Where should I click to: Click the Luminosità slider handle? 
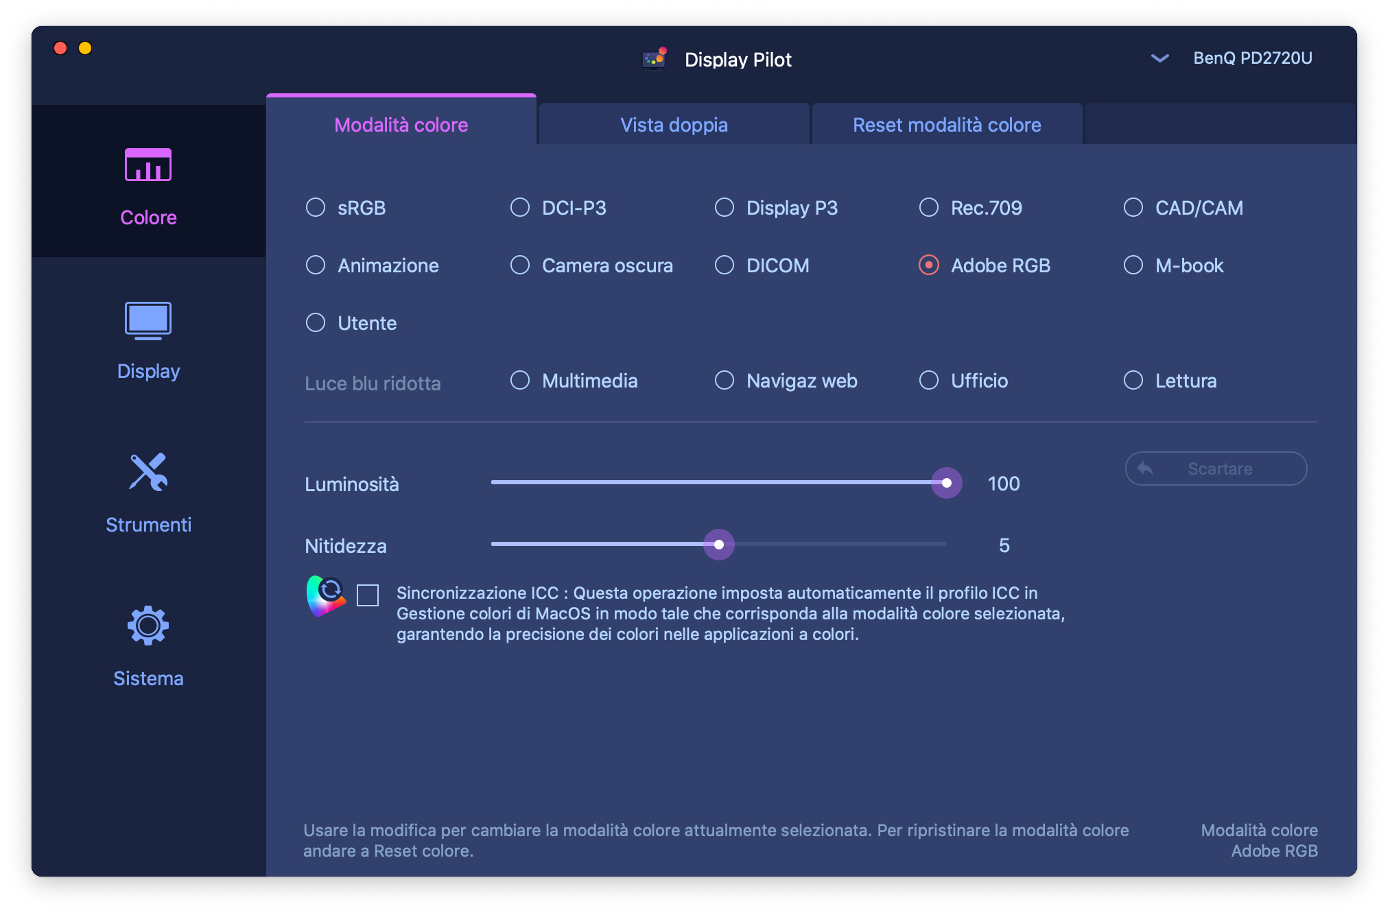(947, 483)
